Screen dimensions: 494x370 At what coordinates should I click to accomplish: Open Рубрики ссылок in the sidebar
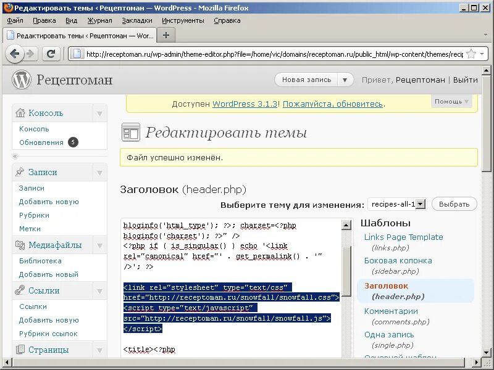click(x=48, y=334)
